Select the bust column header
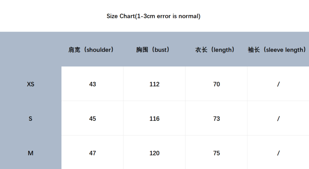The width and height of the screenshot is (309, 169). (153, 50)
